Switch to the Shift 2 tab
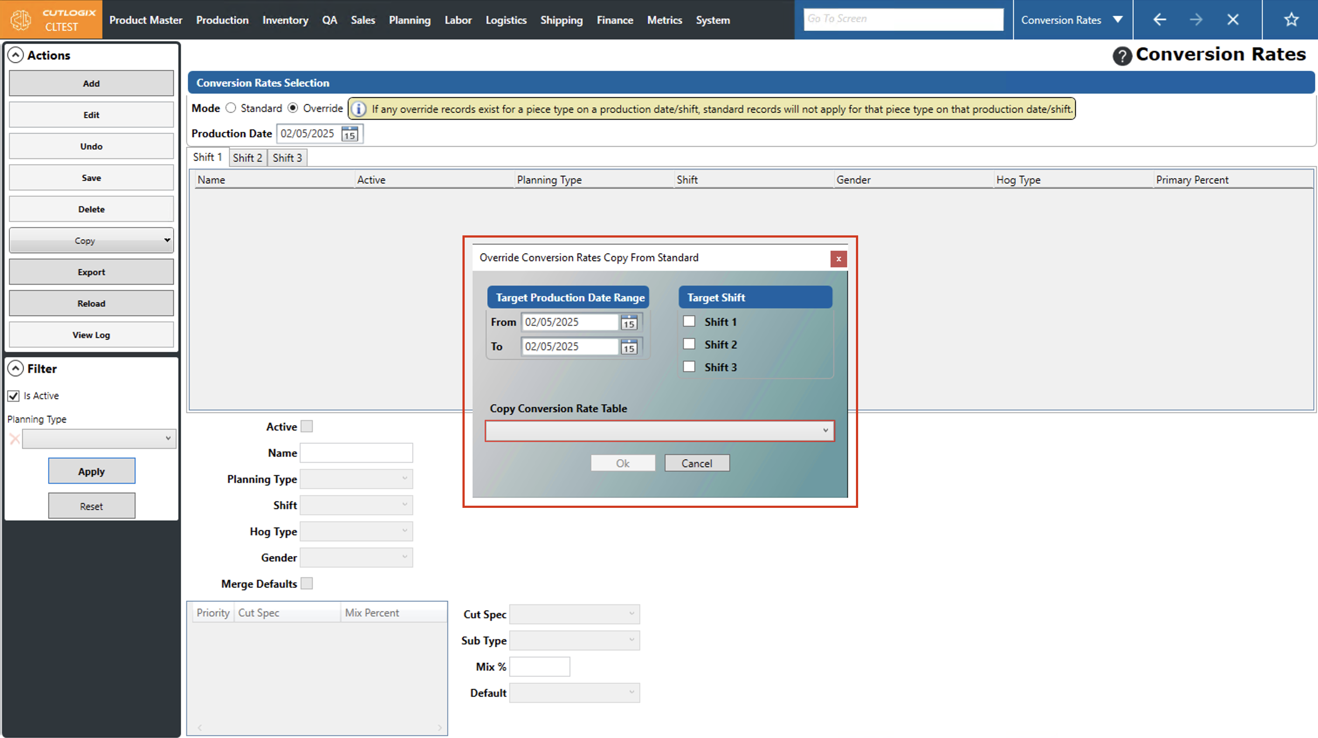Viewport: 1318px width, 738px height. coord(247,158)
